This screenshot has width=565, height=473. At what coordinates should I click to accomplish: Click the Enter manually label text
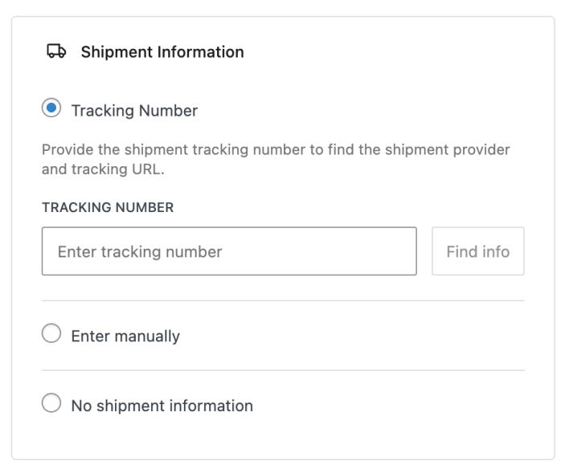click(125, 336)
